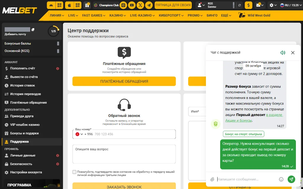The height and width of the screenshot is (189, 303).
Task: Open Личные данные in sidebar
Action: (x=32, y=155)
